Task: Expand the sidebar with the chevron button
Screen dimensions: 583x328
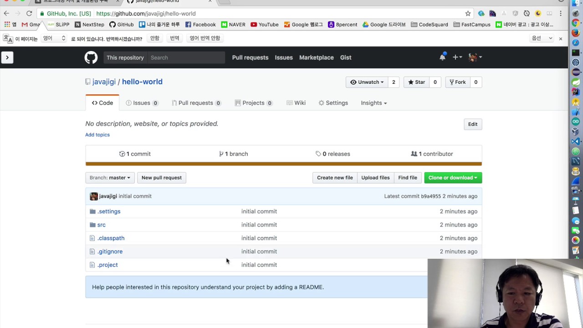Action: click(x=7, y=57)
